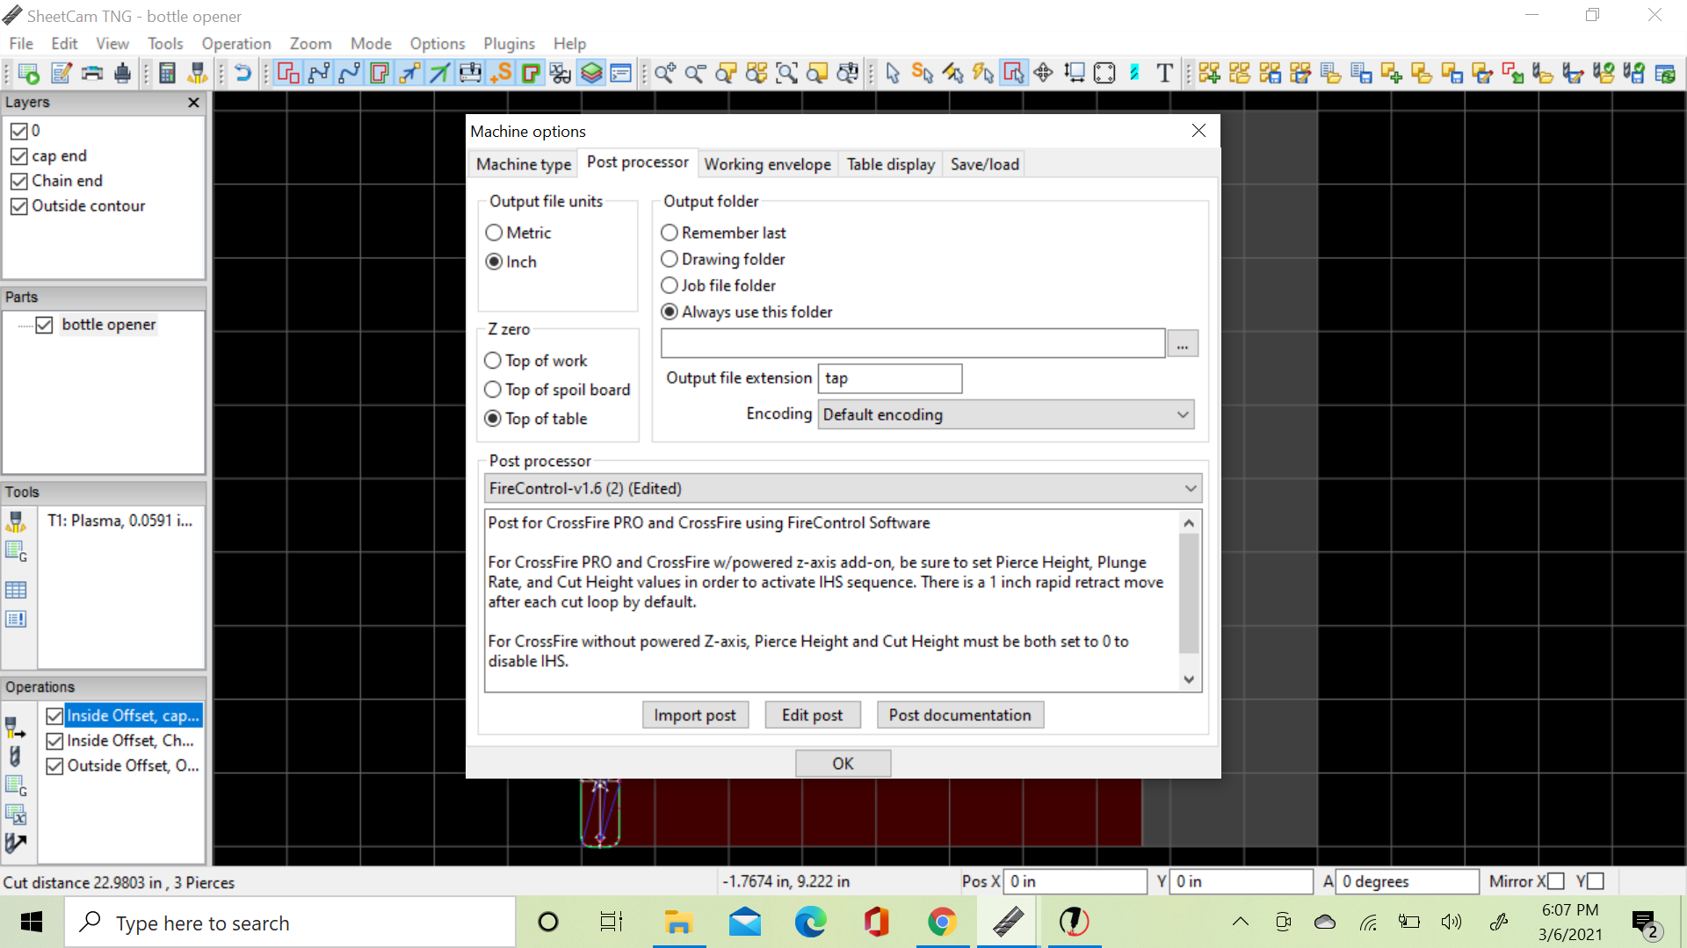Uncheck the bottle opener part checkbox
This screenshot has height=948, width=1687.
coord(45,325)
